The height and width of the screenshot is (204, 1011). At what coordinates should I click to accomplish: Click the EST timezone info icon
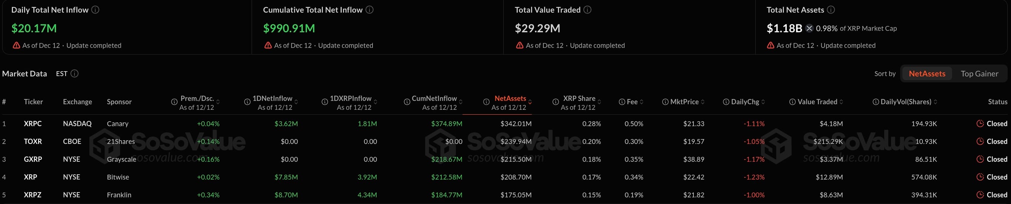click(74, 73)
